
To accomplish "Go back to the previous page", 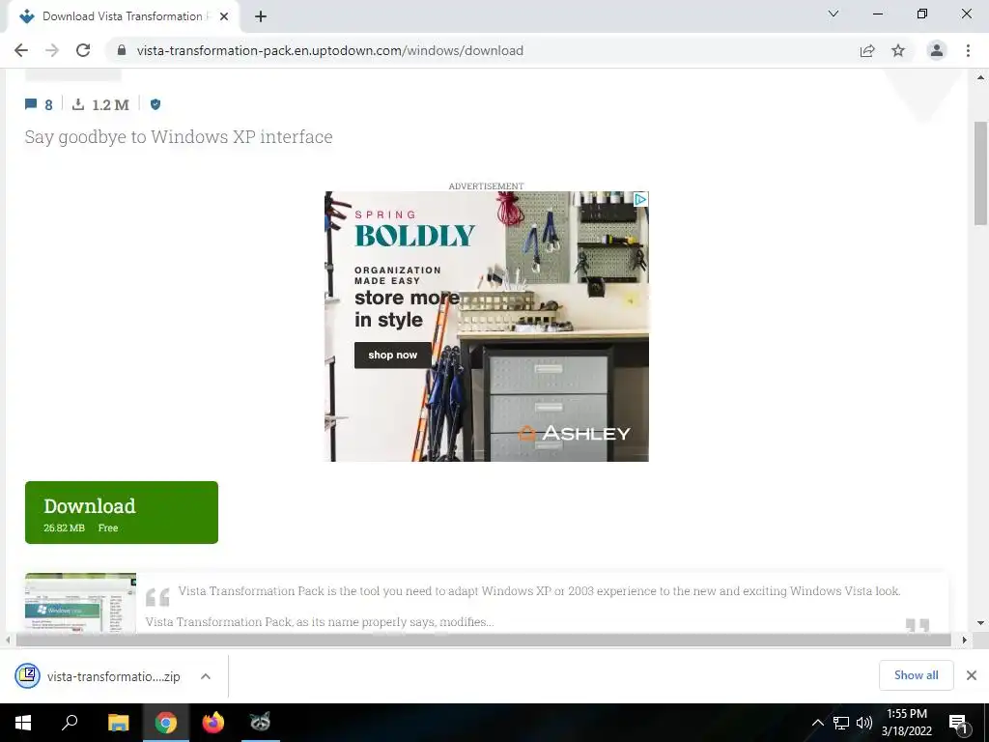I will 21,50.
